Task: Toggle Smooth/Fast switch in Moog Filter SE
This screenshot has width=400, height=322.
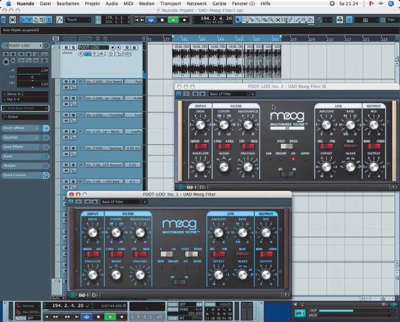Action: [200, 146]
